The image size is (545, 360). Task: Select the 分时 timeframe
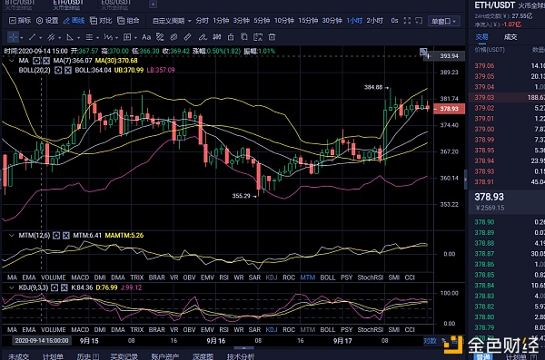202,21
